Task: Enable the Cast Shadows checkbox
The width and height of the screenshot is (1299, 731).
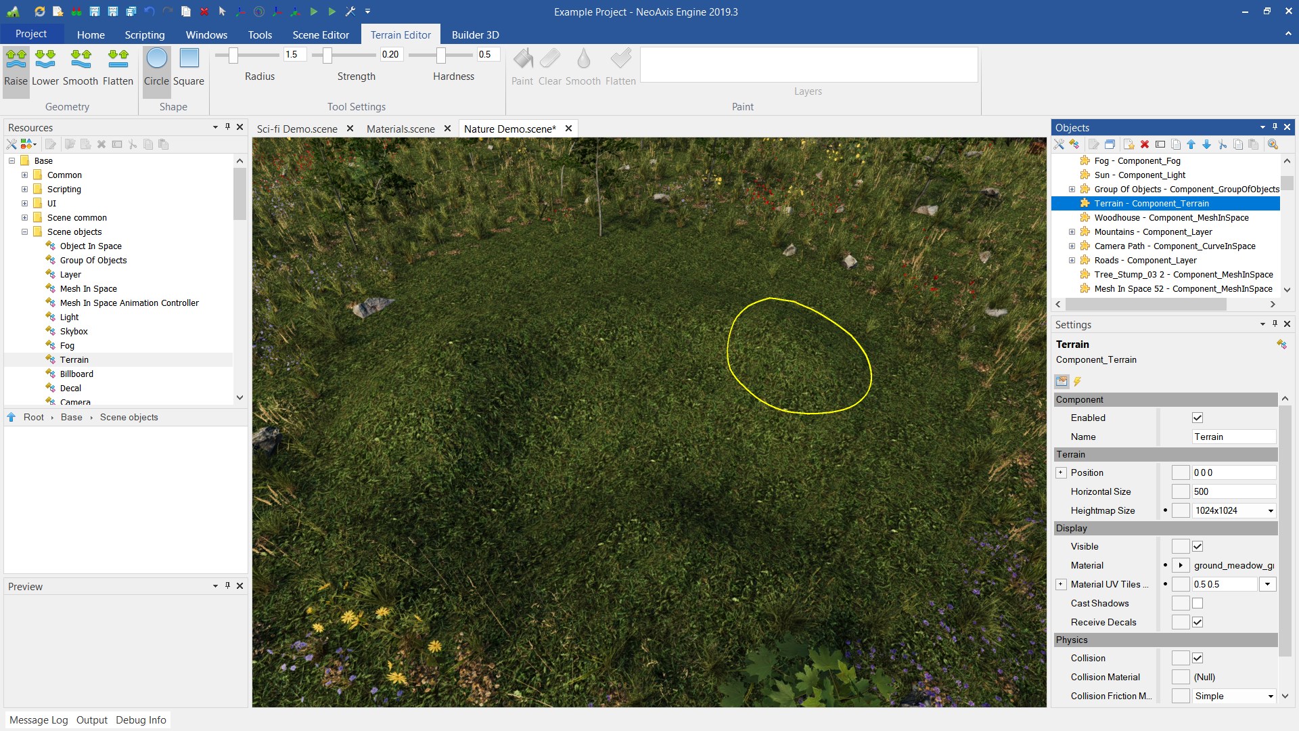Action: point(1198,603)
